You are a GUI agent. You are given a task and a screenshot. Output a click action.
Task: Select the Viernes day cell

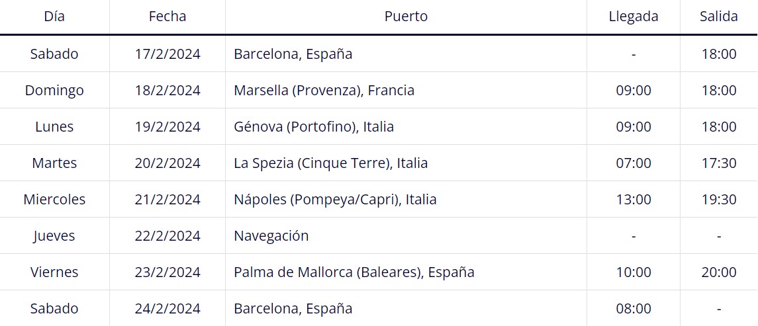pos(54,272)
